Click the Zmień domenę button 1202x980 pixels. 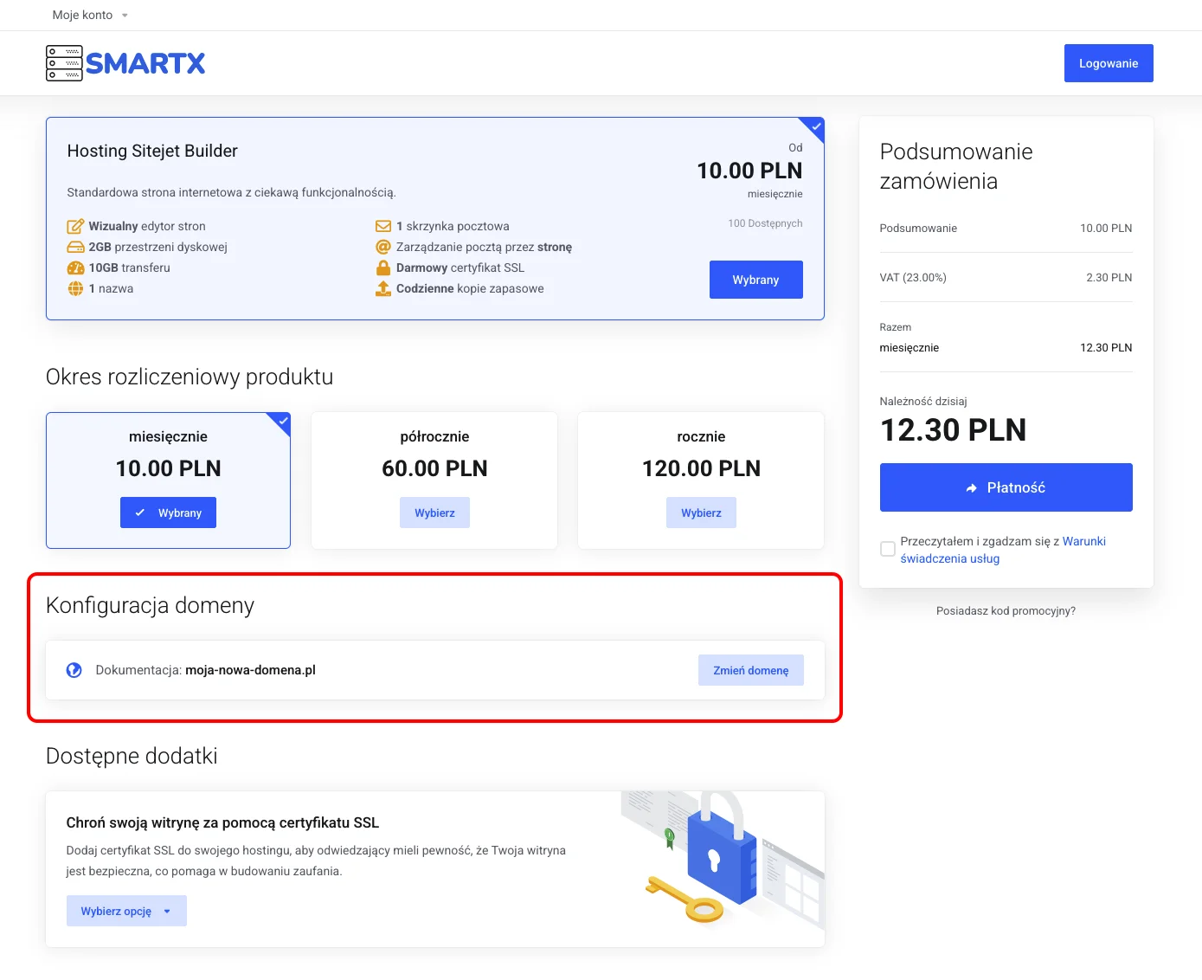[x=750, y=669]
